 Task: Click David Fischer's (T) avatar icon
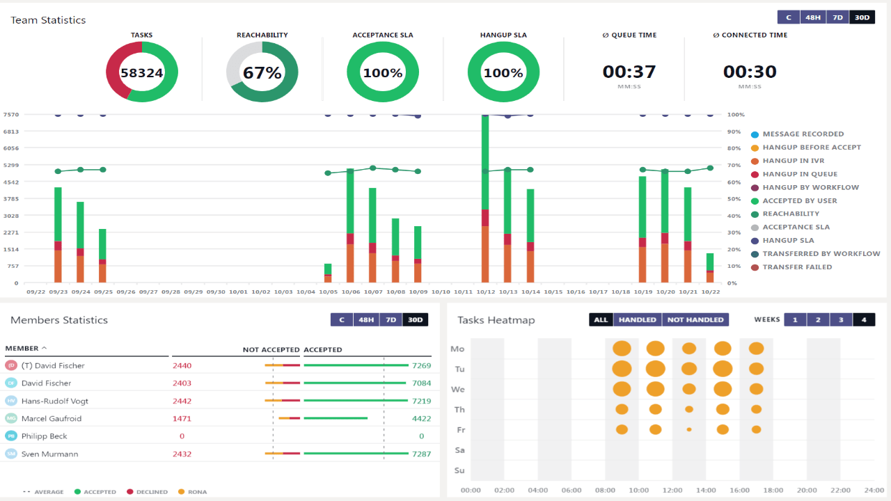click(x=11, y=365)
